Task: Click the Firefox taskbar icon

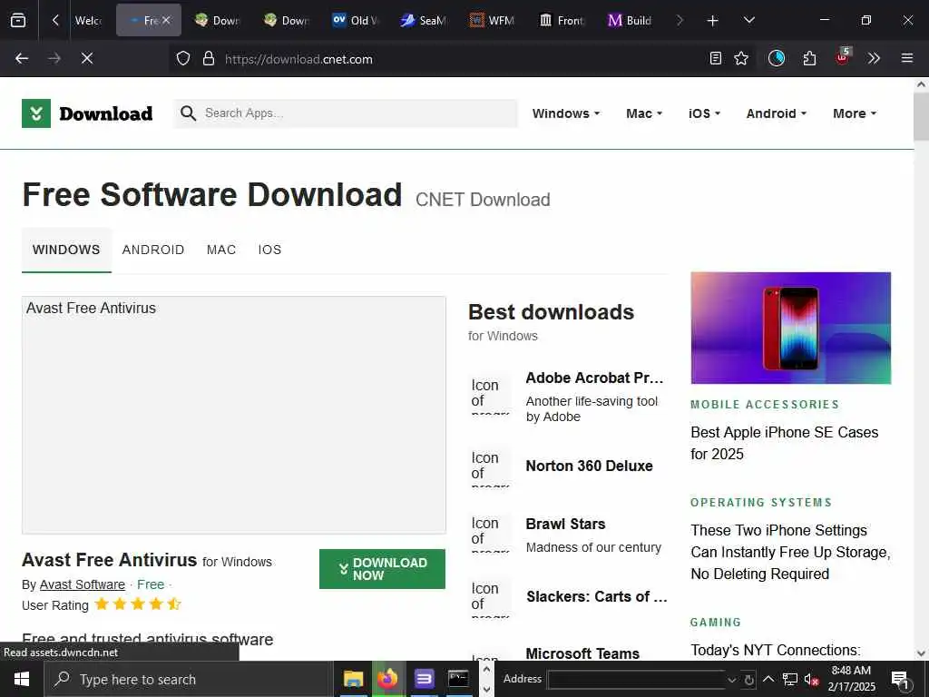Action: 388,679
